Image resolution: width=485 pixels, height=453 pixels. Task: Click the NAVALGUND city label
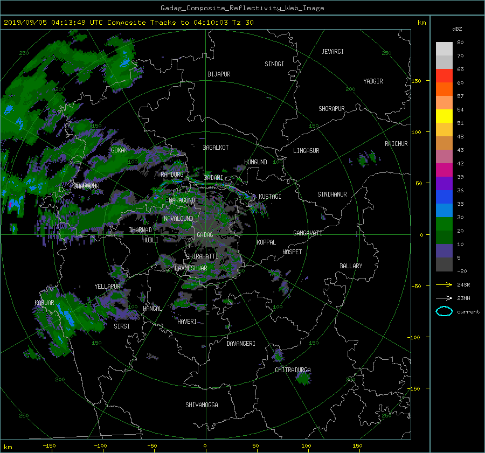[x=178, y=219]
